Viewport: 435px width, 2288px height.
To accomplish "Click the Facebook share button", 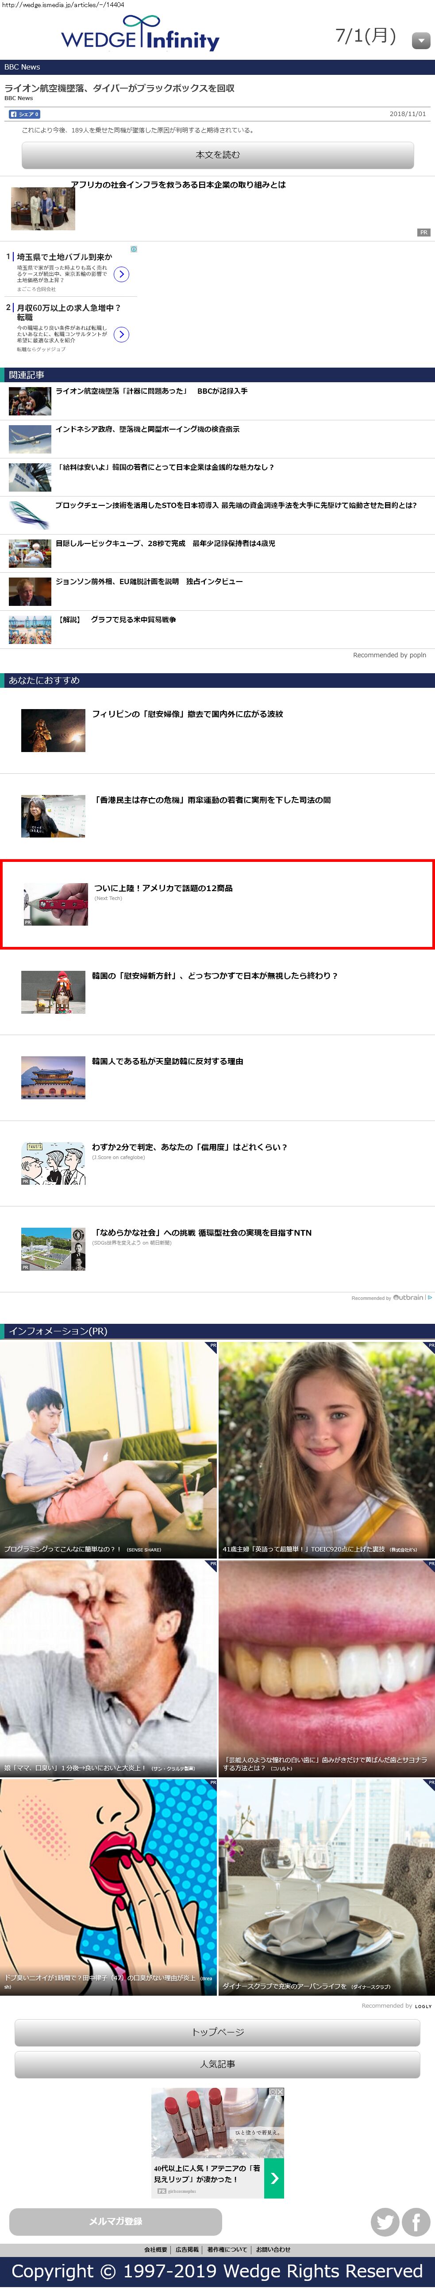I will [24, 115].
